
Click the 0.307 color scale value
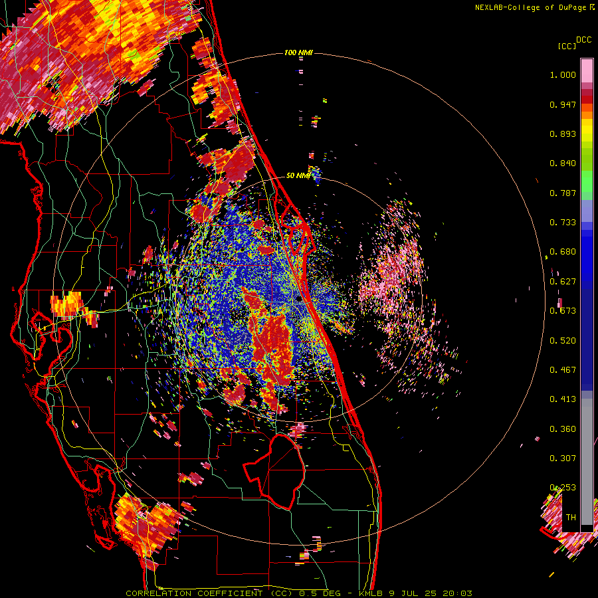point(563,458)
